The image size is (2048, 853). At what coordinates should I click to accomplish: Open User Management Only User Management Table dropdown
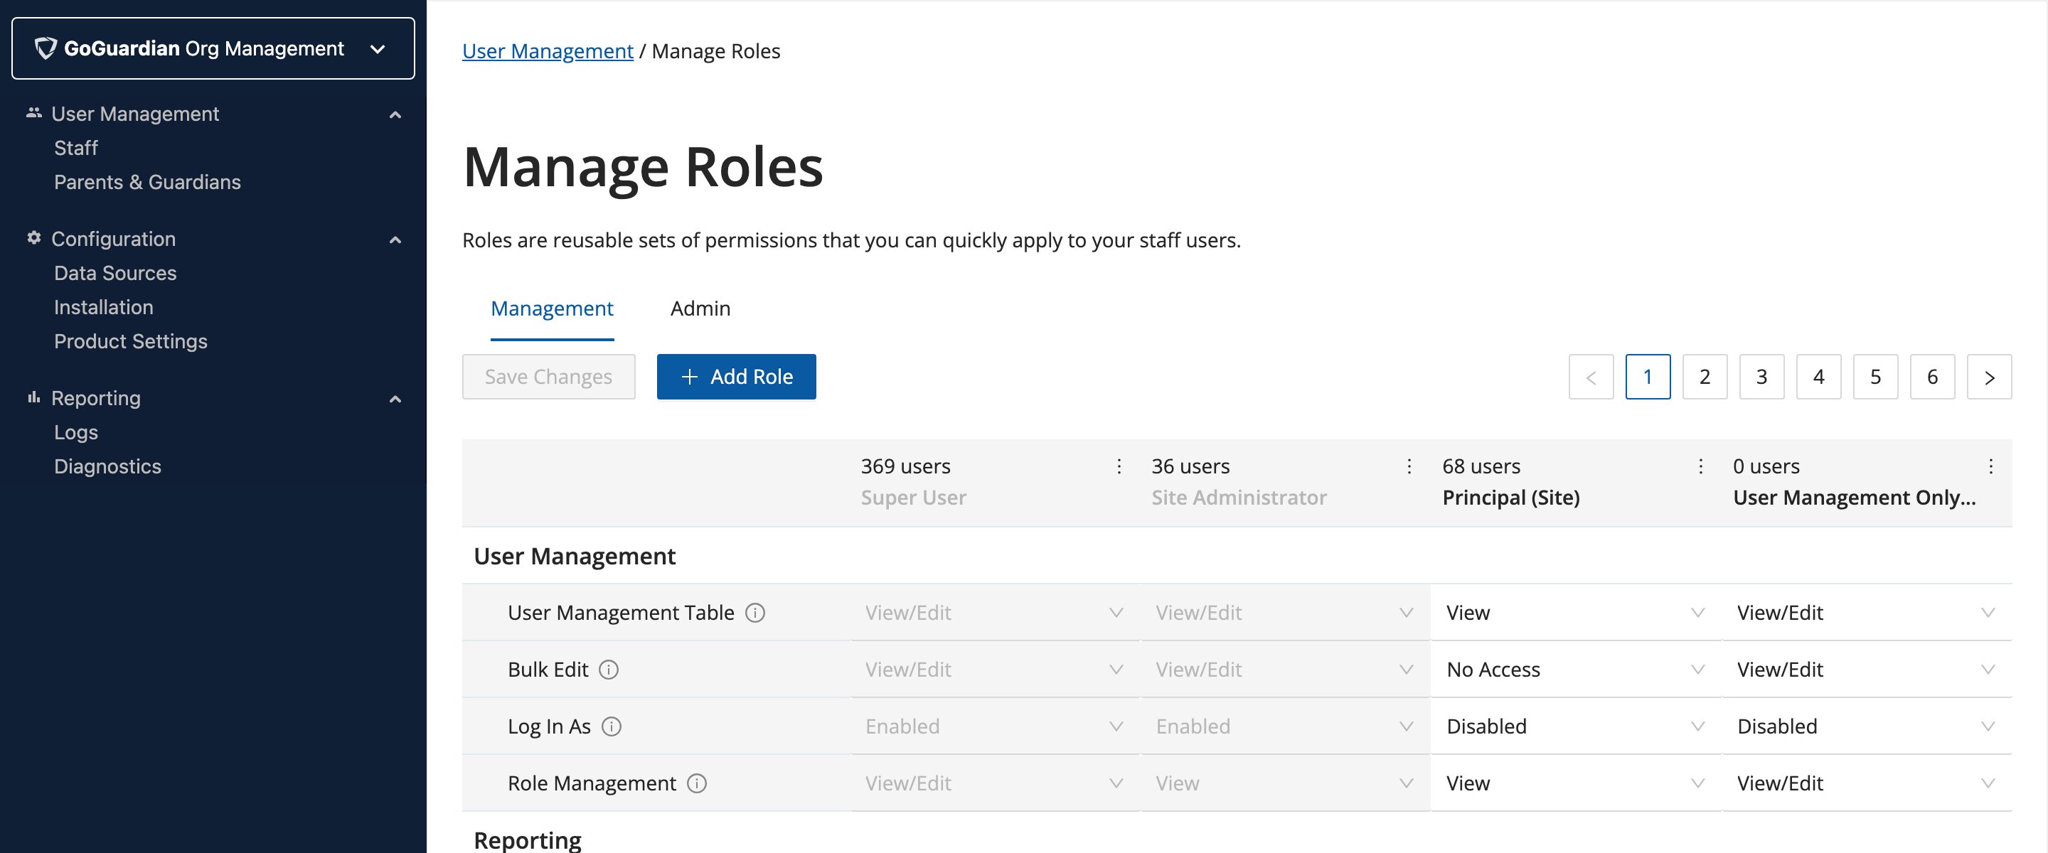coord(1867,613)
